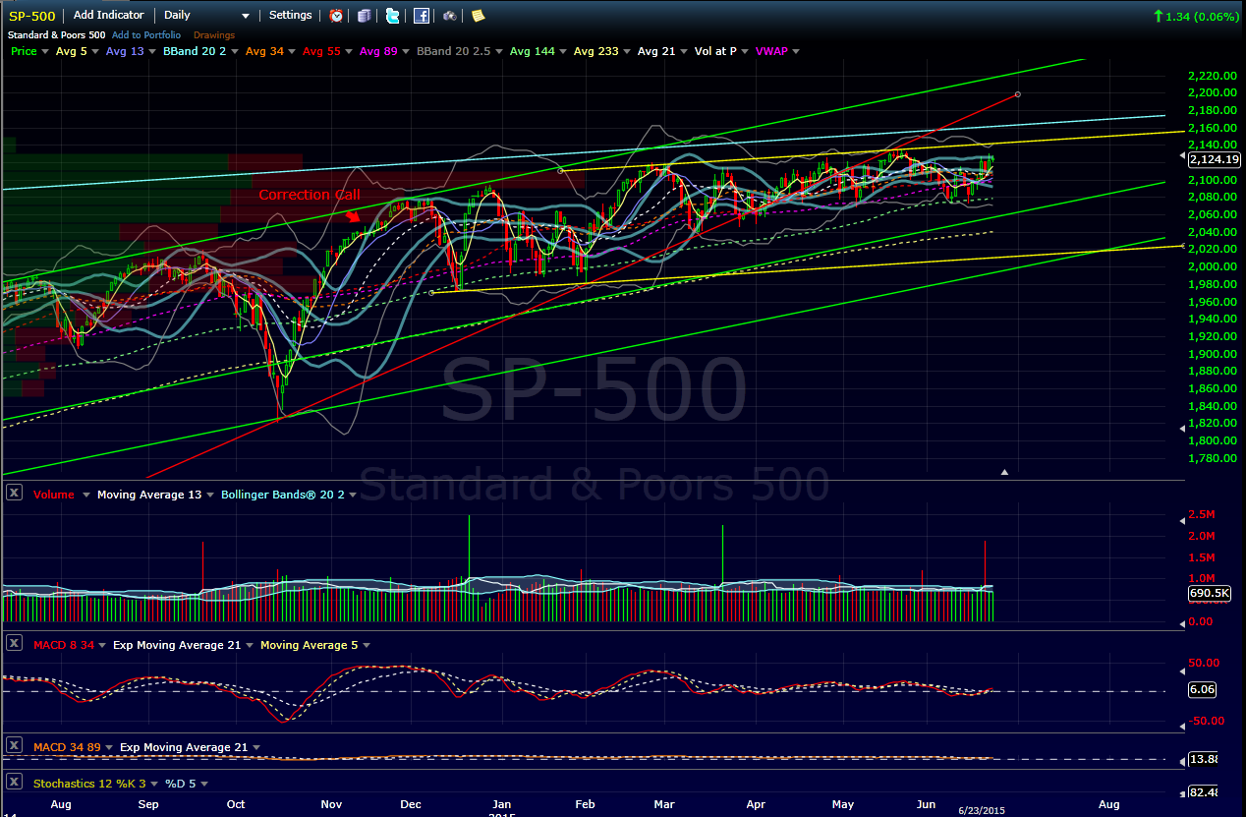This screenshot has width=1246, height=817.
Task: Close the Volume indicator panel
Action: pos(14,494)
